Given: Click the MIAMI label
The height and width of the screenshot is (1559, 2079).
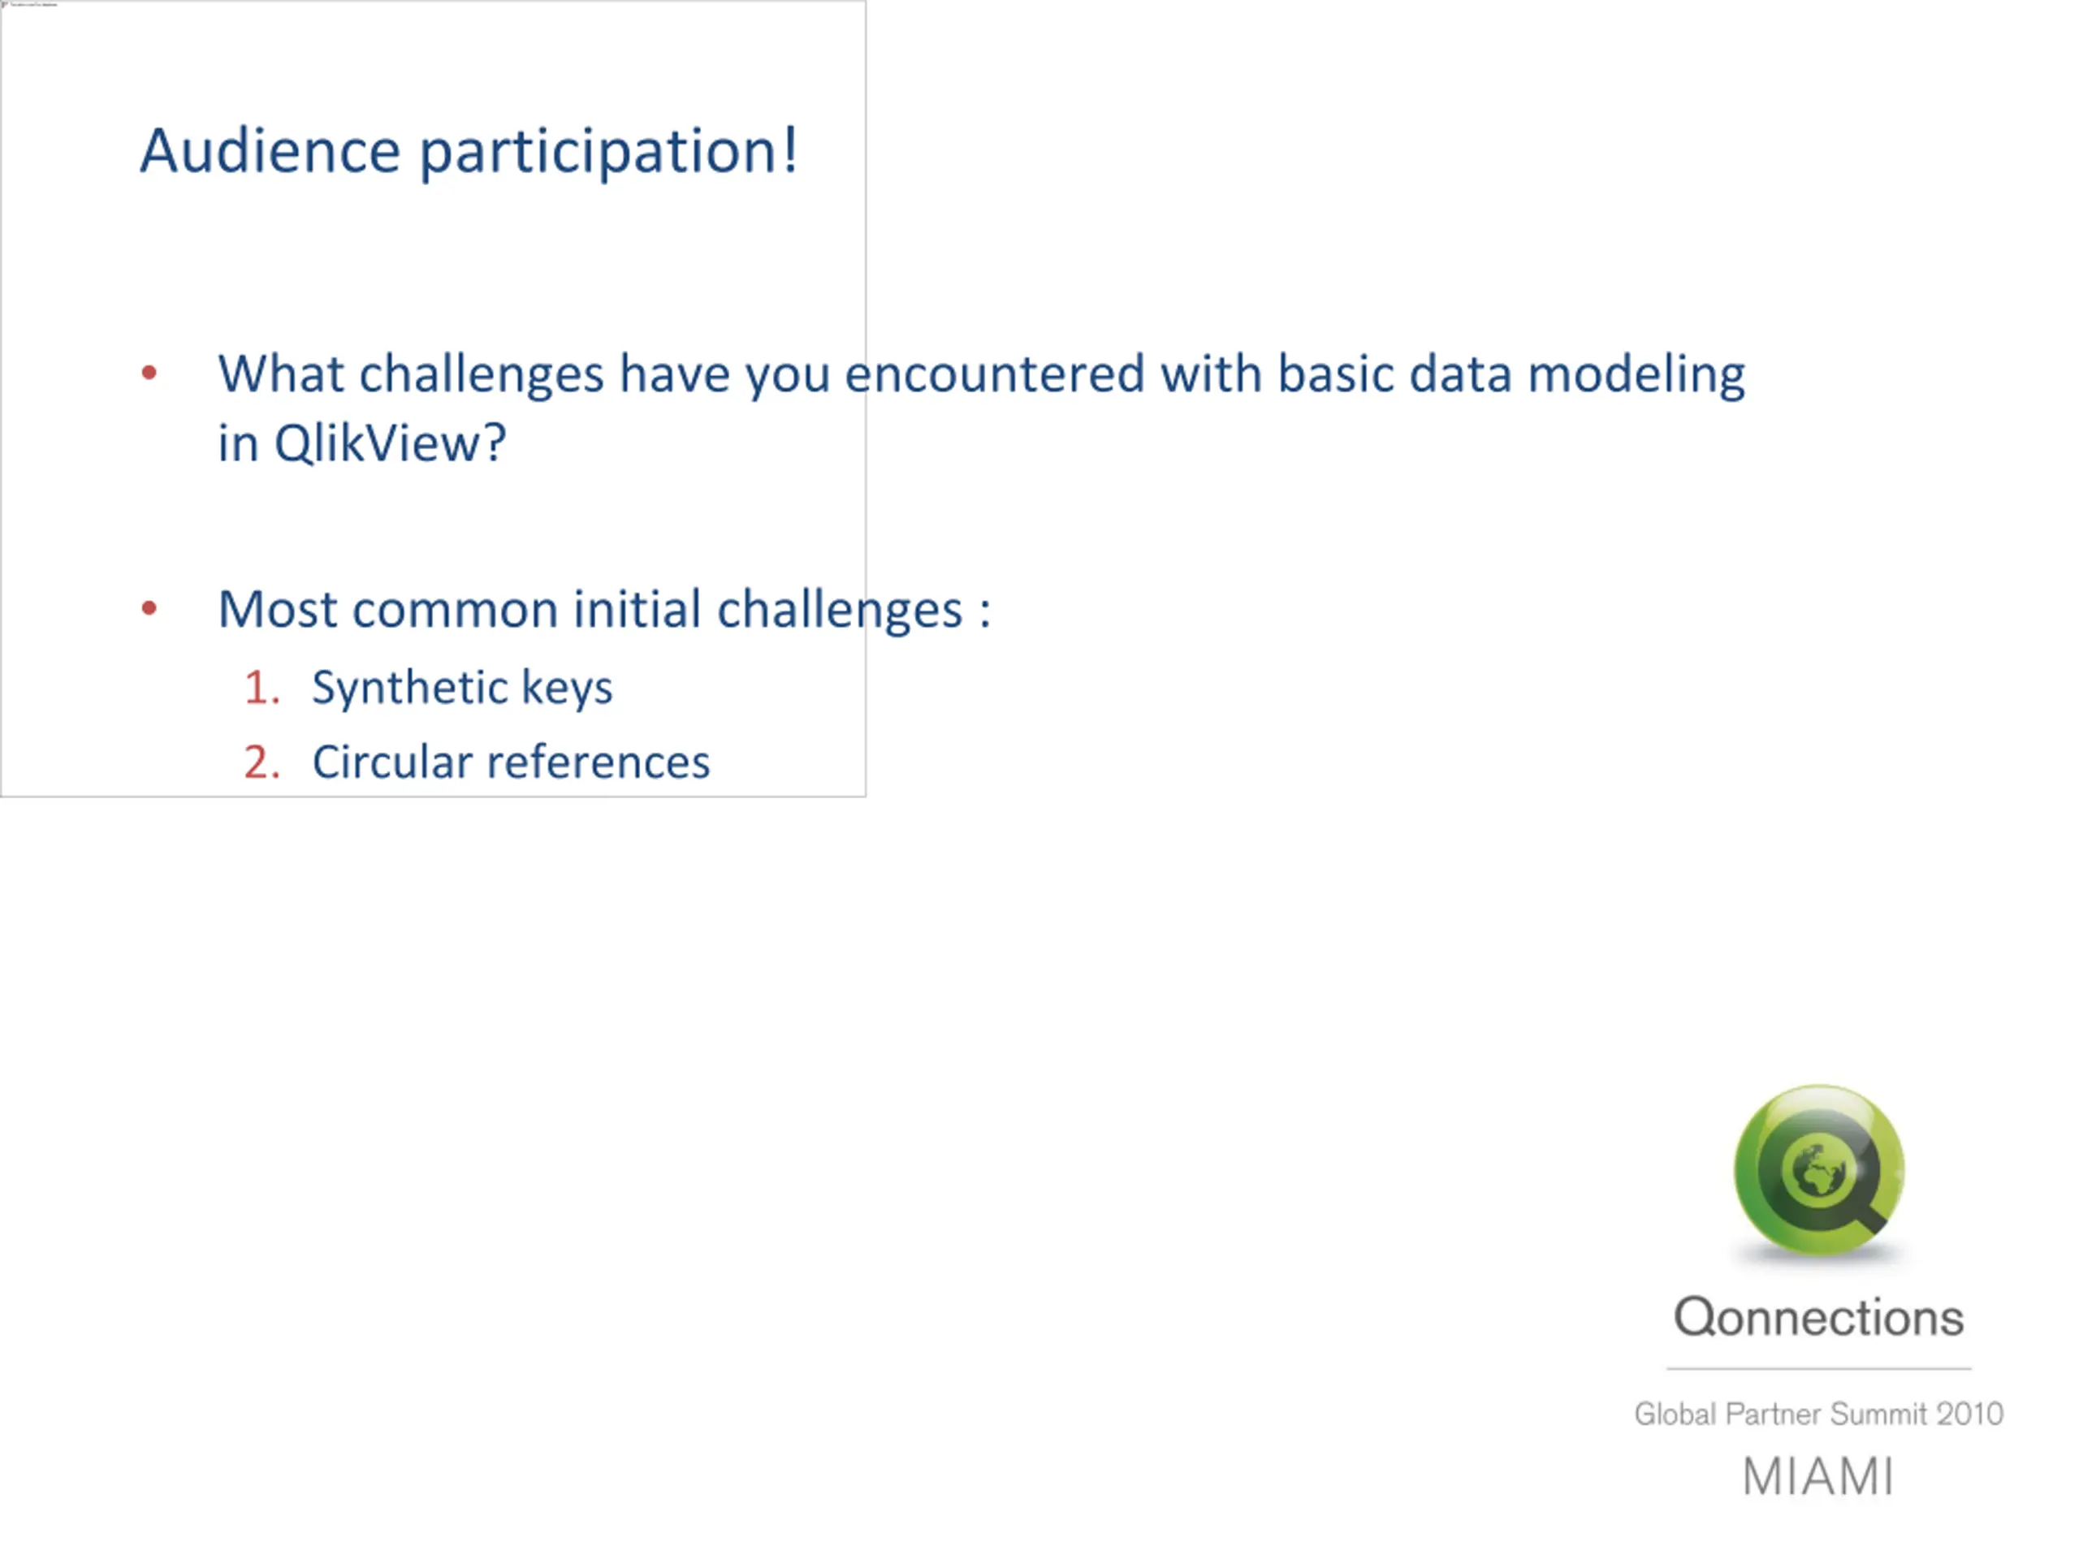Looking at the screenshot, I should [x=1818, y=1476].
